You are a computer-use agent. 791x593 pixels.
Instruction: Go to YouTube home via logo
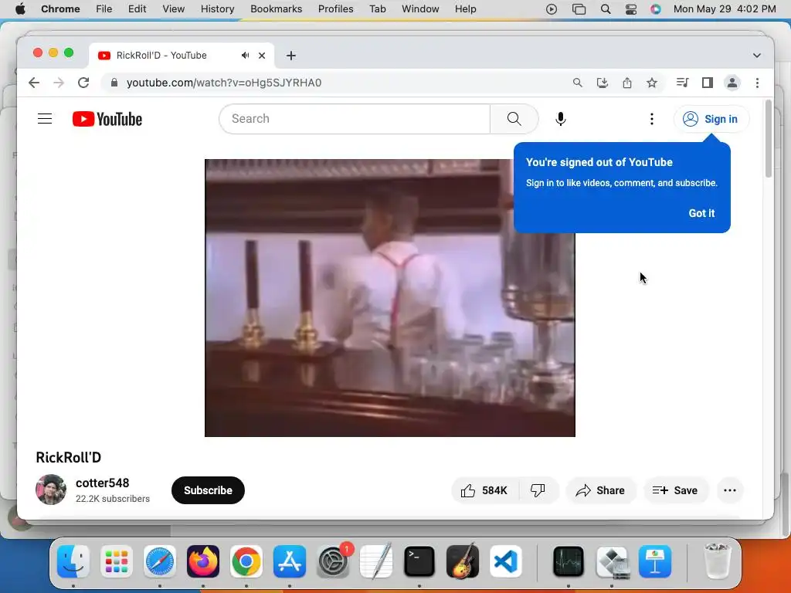pyautogui.click(x=107, y=119)
